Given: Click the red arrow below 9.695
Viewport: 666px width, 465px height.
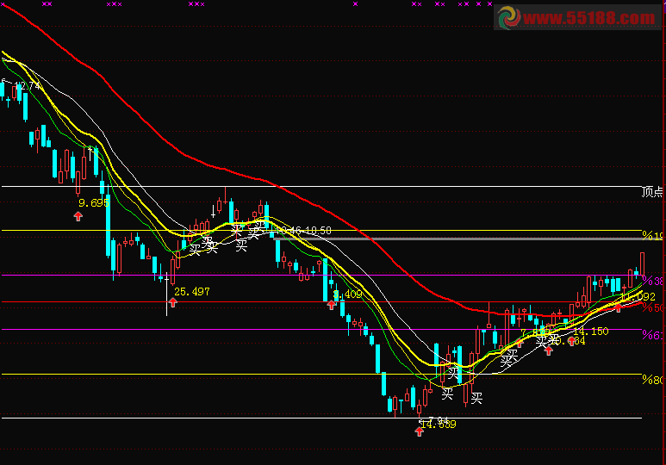Looking at the screenshot, I should pos(78,217).
